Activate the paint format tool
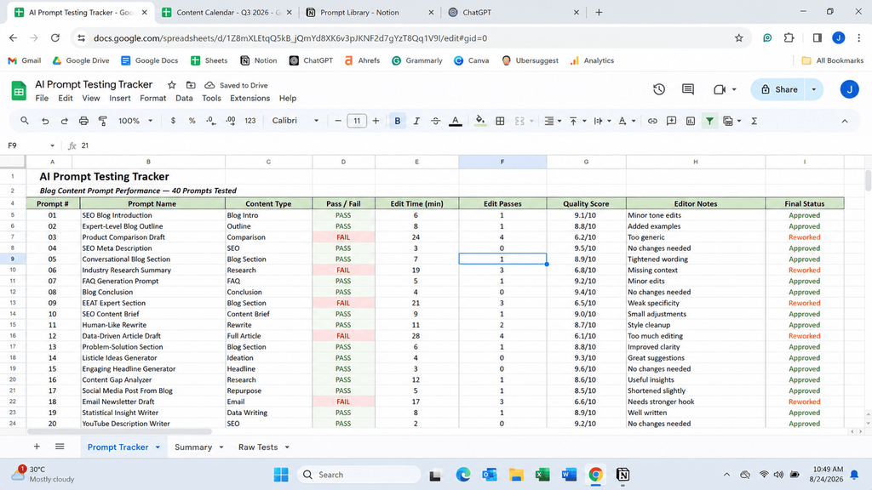 coord(103,121)
